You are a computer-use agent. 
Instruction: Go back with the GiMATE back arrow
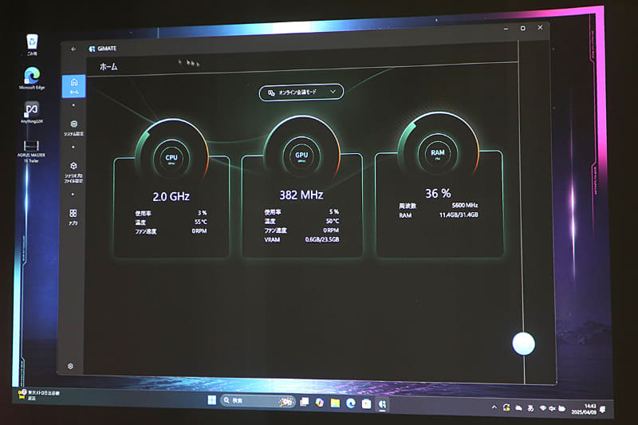point(73,49)
